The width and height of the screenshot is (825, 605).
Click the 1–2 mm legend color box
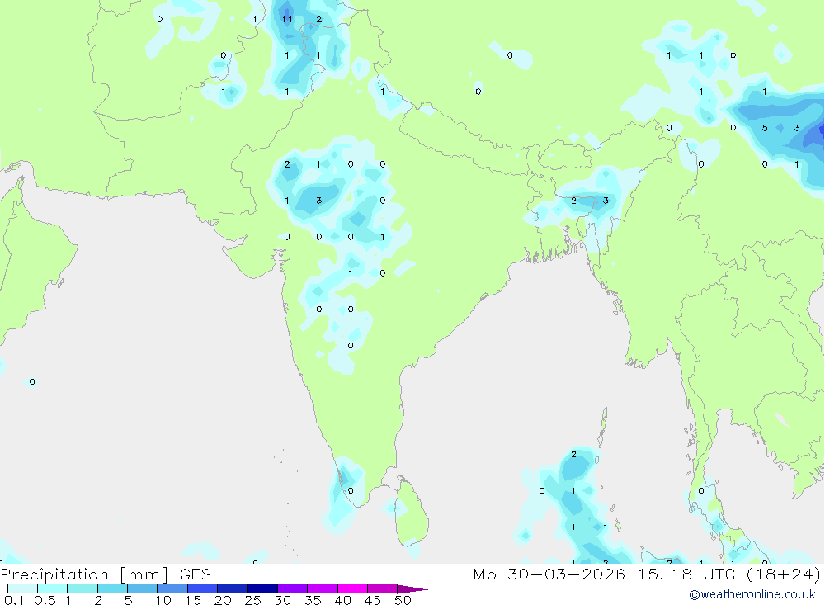tap(82, 588)
